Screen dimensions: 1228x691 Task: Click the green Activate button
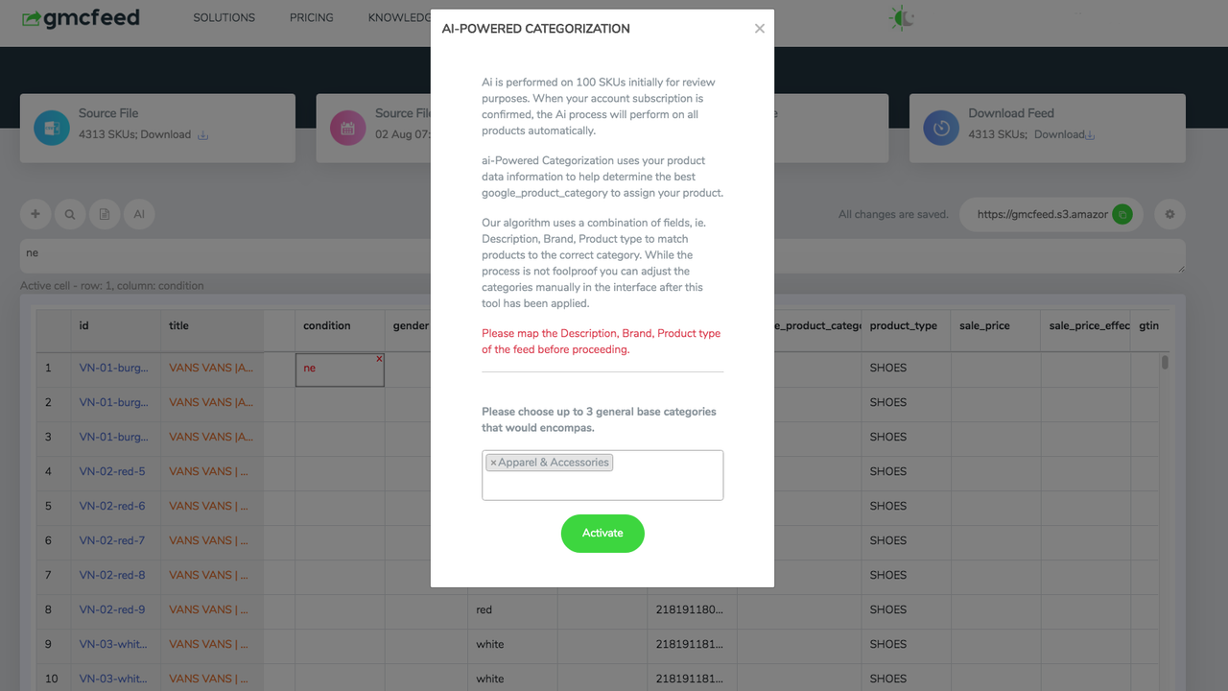coord(602,534)
